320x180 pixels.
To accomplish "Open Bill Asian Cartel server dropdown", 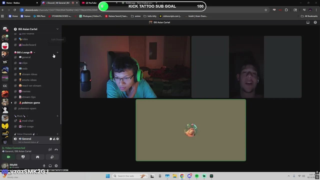I will pos(57,29).
